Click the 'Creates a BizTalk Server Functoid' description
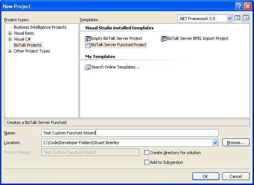Screen dimensions: 254x185 point(36,122)
